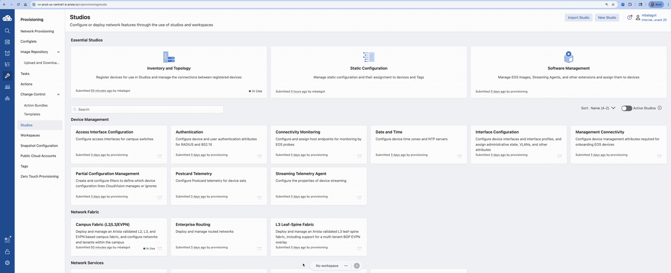
Task: Open Workspaces in the Provisioning menu
Action: click(x=30, y=135)
